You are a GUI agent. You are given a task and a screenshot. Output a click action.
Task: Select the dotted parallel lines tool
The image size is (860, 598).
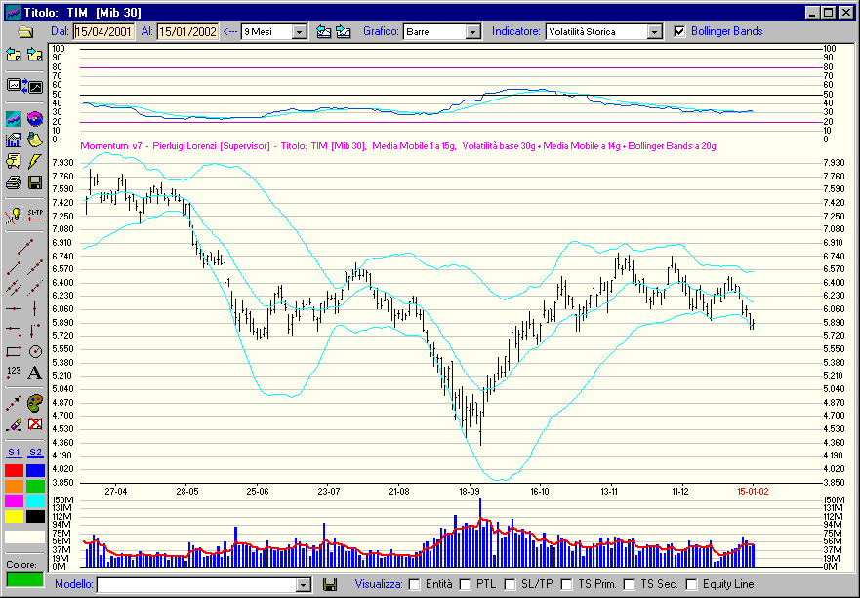35,287
